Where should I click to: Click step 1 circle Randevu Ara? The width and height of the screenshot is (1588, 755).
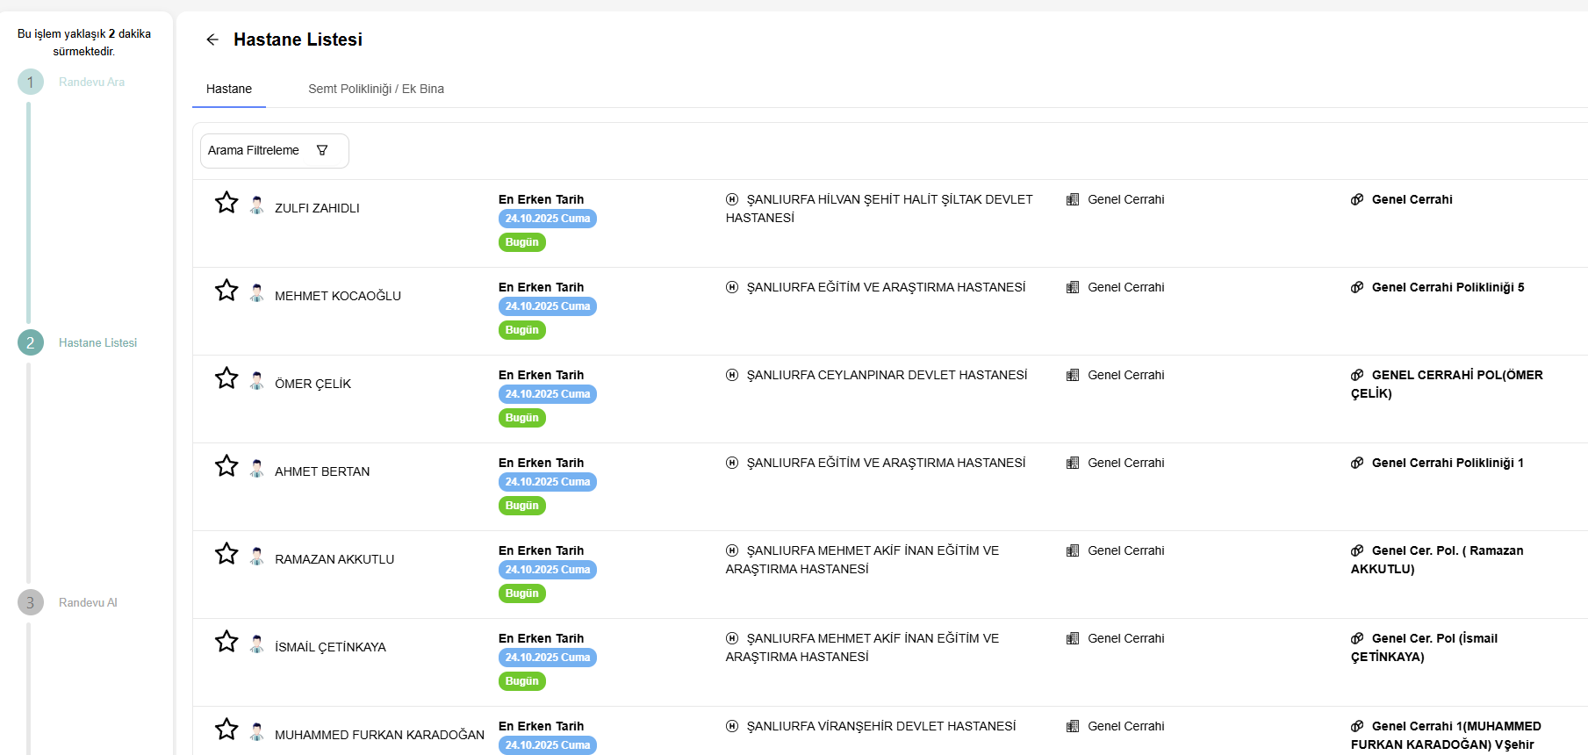point(31,83)
